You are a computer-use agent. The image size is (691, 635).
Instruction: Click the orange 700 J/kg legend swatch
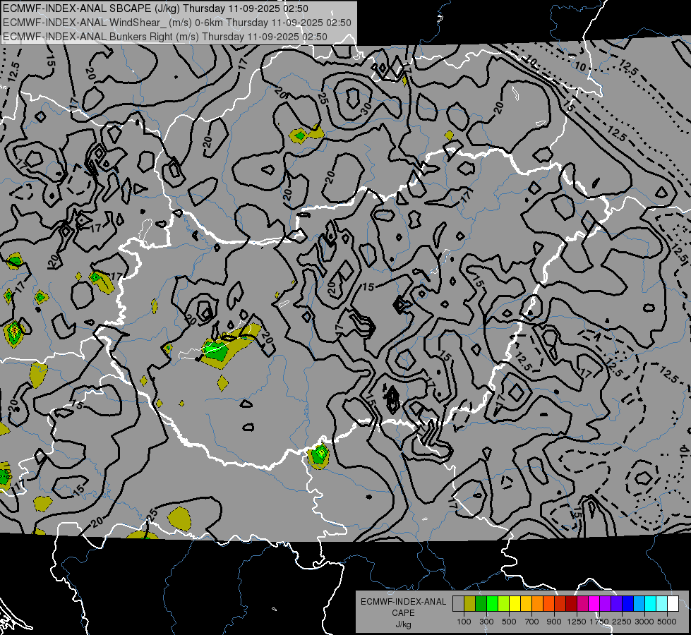tap(537, 603)
